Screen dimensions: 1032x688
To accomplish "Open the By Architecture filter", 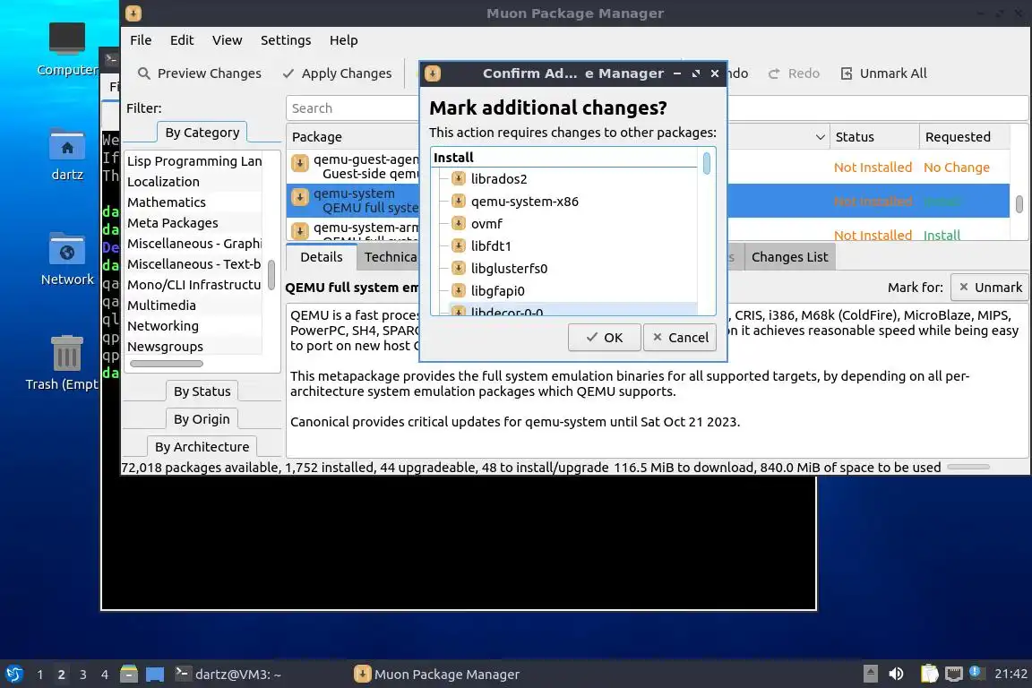I will pos(202,446).
